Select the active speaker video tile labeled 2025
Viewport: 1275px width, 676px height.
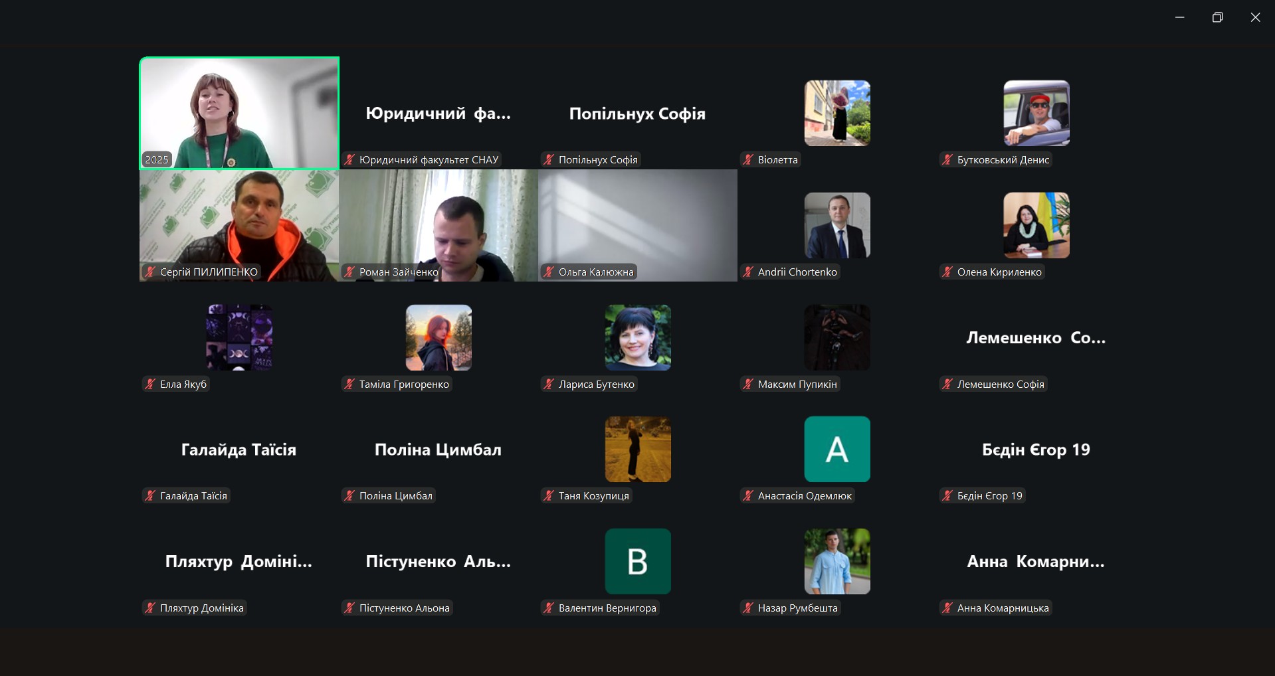tap(239, 113)
